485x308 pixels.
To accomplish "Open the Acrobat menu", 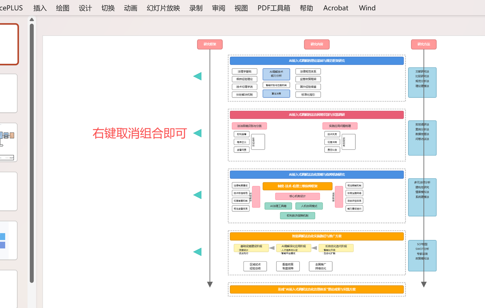I will 335,8.
